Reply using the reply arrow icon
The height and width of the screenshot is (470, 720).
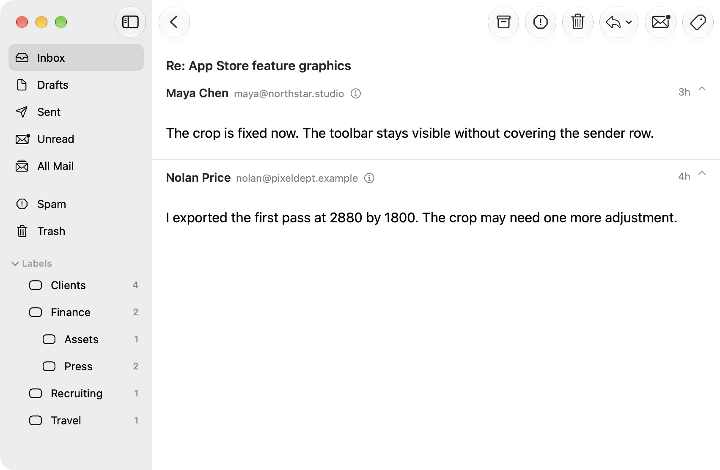tap(613, 22)
